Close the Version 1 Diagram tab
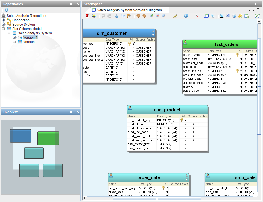Viewport: 263px width, 202px height. [165, 10]
